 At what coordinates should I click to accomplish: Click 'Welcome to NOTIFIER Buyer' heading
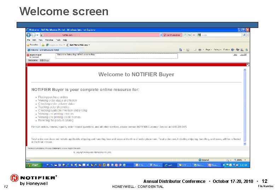(x=136, y=74)
